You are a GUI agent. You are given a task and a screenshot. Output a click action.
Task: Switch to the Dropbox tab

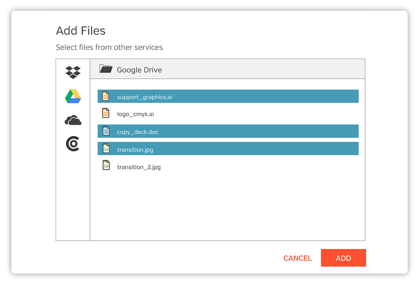click(x=73, y=73)
